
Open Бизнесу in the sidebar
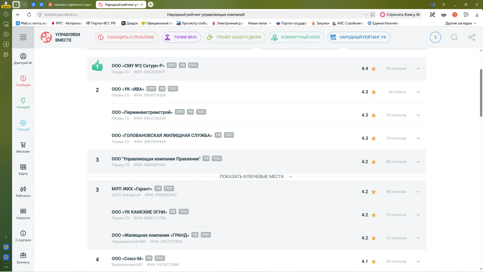(x=23, y=258)
